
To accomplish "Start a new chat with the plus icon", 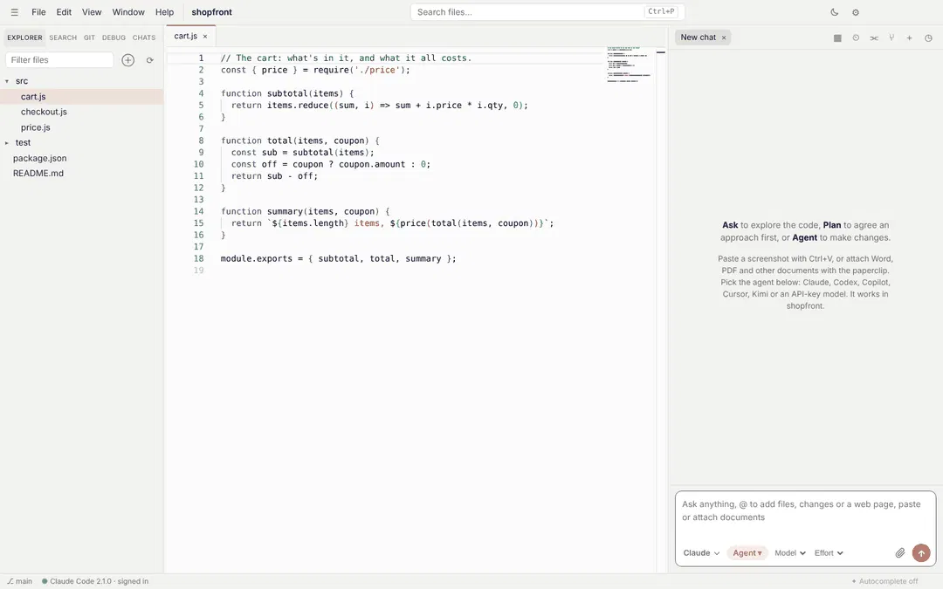I will pos(909,38).
